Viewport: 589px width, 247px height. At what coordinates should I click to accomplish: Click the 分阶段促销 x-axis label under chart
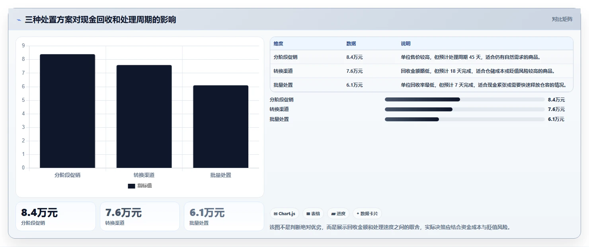67,175
